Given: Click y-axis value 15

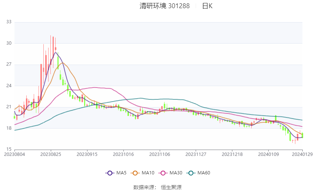Looking at the screenshot, I should 9,149.
